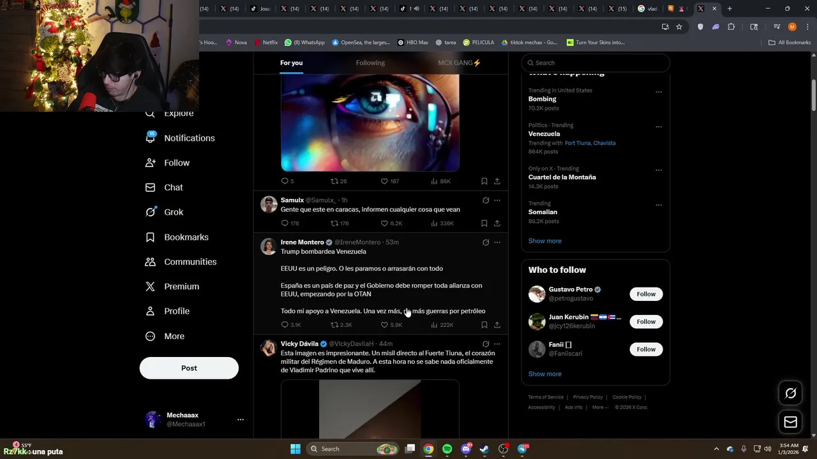Share the eye image post

click(x=497, y=181)
